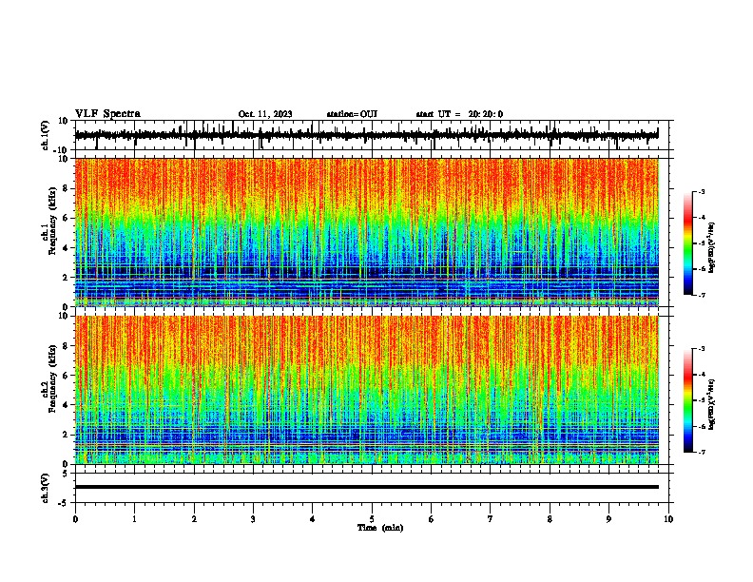This screenshot has height=582, width=753.
Task: Select the "start UT = 20:20:0" header text
Action: pos(459,114)
